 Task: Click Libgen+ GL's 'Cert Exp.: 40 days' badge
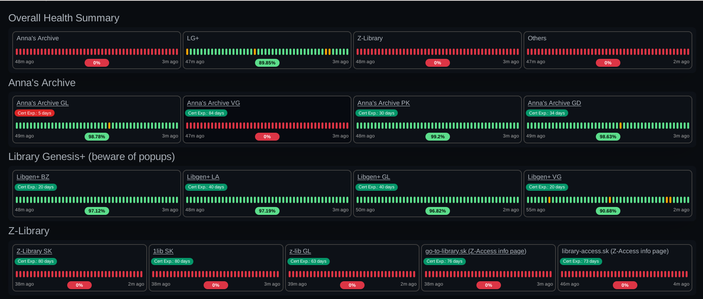click(376, 187)
